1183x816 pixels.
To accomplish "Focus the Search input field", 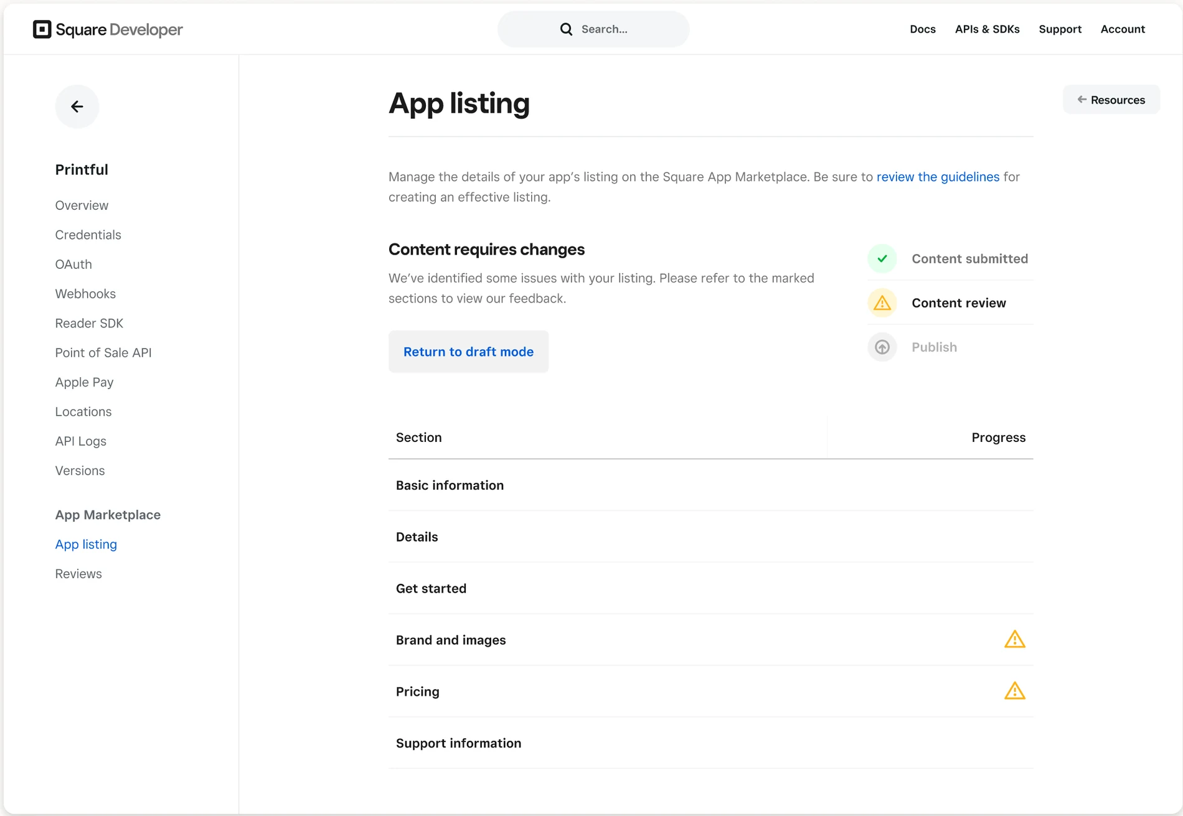I will (x=593, y=29).
